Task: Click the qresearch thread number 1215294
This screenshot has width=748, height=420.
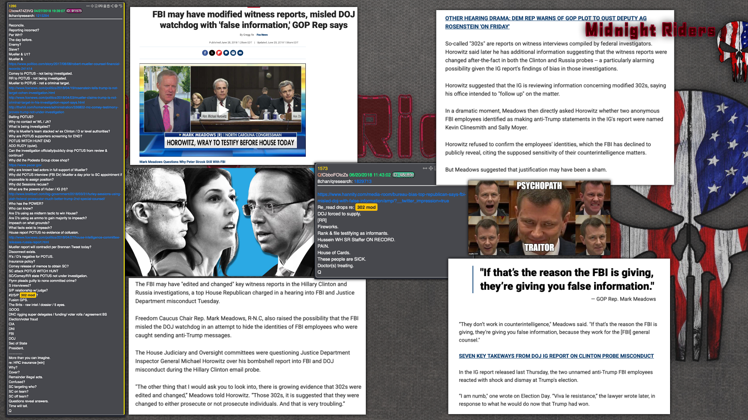Action: [42, 16]
